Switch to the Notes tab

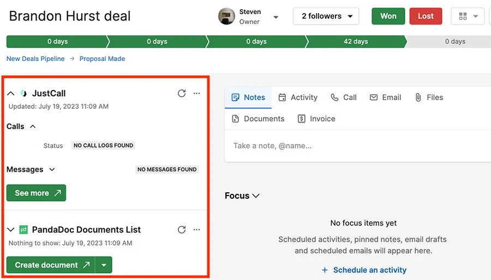tap(248, 98)
